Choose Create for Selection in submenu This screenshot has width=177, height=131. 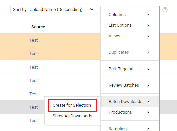(x=72, y=105)
